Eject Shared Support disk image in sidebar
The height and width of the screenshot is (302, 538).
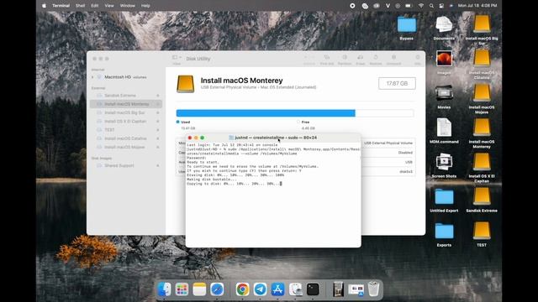point(158,165)
